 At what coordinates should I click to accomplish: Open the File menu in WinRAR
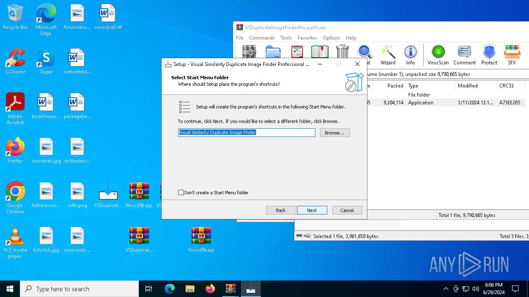click(x=240, y=38)
